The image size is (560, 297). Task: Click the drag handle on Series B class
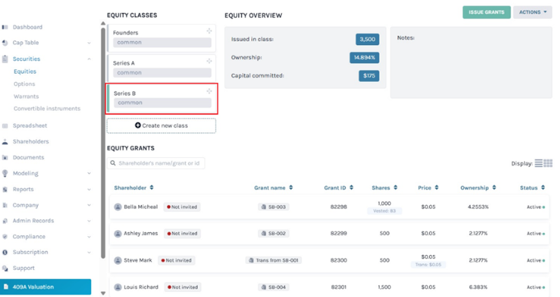click(209, 92)
